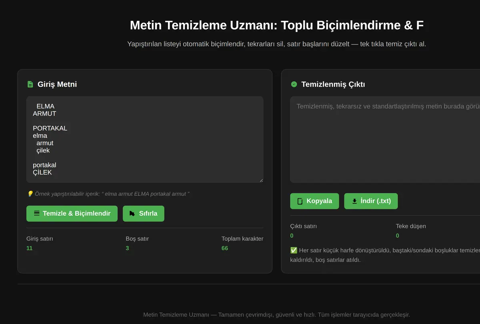The height and width of the screenshot is (324, 480).
Task: Click the Boş satır value 3
Action: coord(127,248)
